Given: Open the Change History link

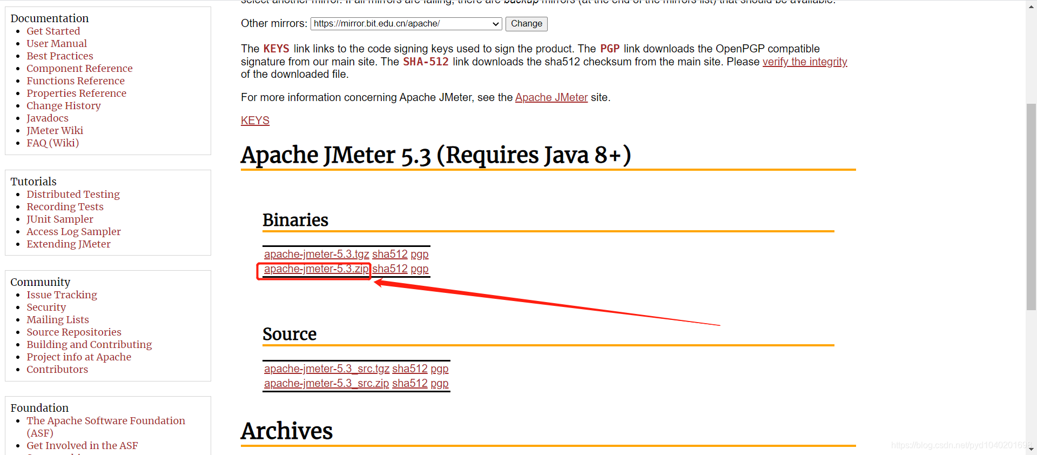Looking at the screenshot, I should (x=64, y=106).
